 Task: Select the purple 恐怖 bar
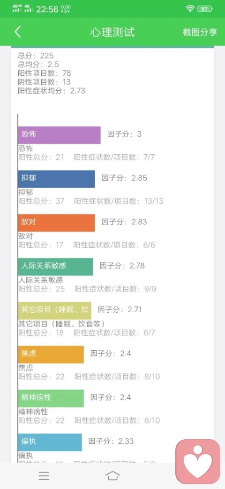click(x=60, y=135)
